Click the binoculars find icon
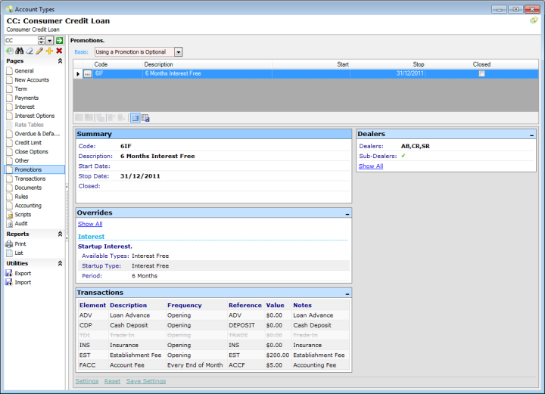The width and height of the screenshot is (545, 394). coord(20,51)
